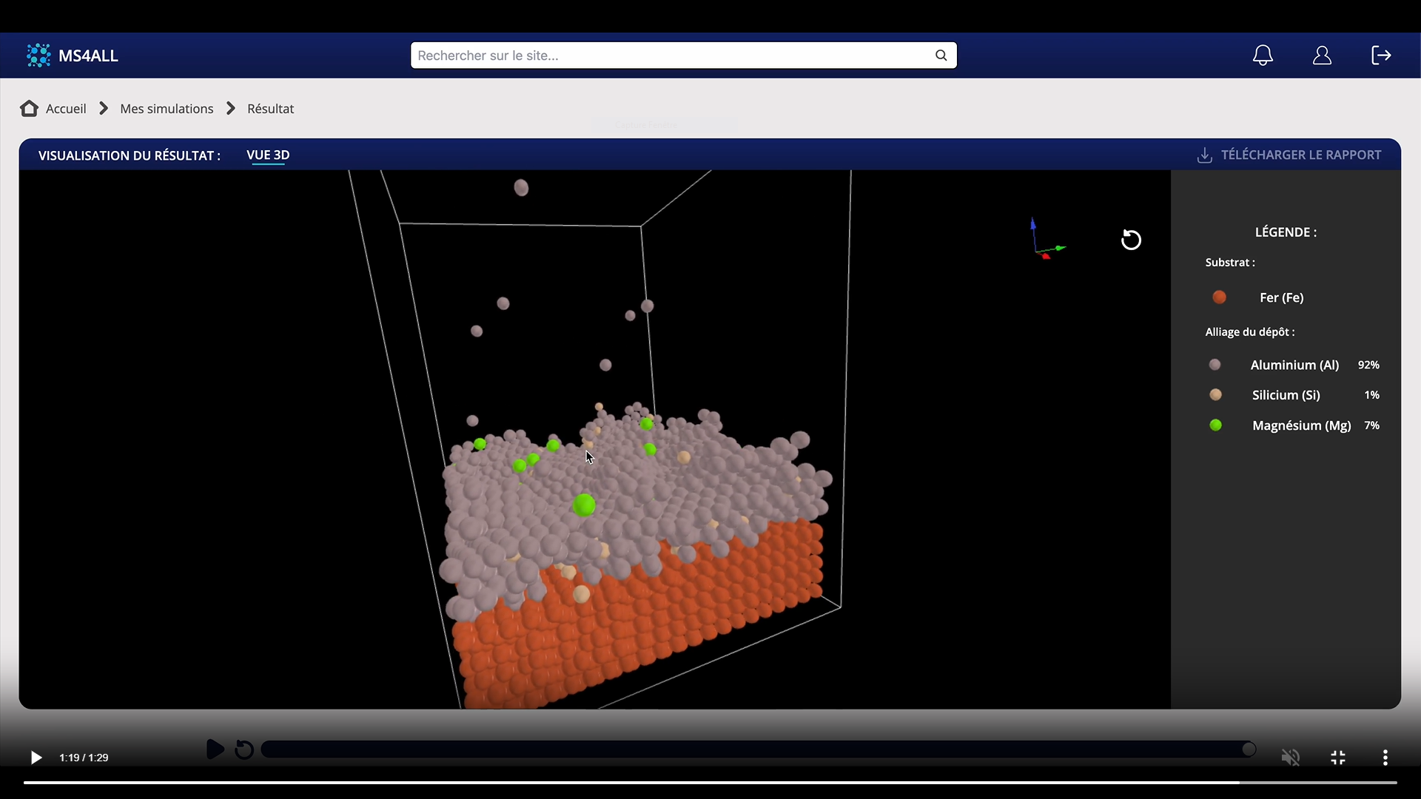Click the search magnifier icon

(941, 55)
